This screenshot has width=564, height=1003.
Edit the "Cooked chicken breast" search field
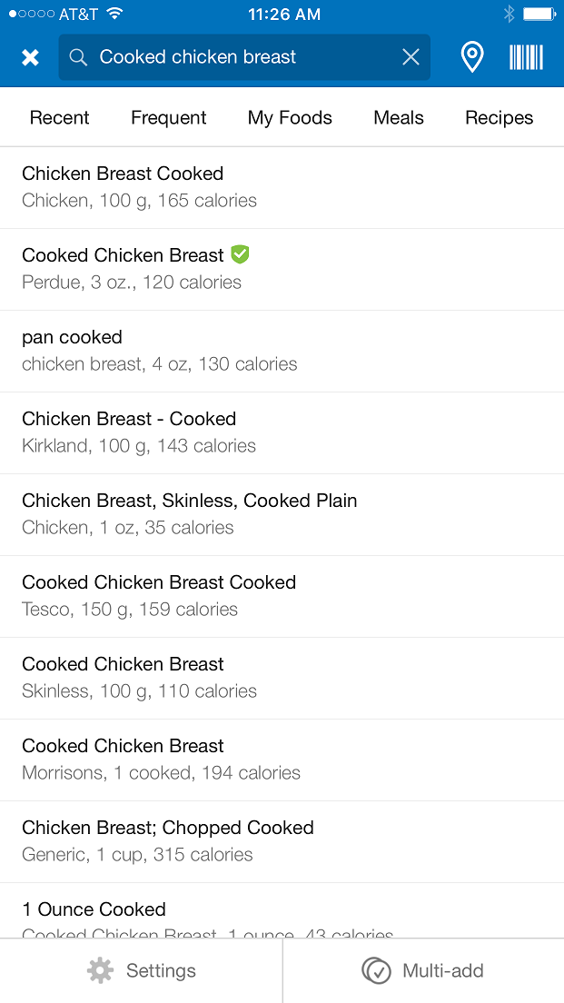point(236,57)
